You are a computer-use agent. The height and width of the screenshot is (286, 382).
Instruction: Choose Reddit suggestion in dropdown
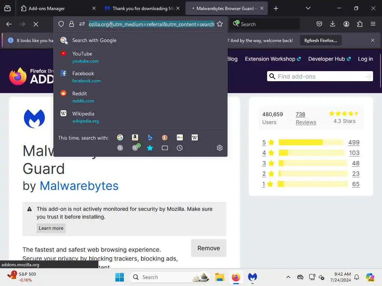click(x=140, y=97)
